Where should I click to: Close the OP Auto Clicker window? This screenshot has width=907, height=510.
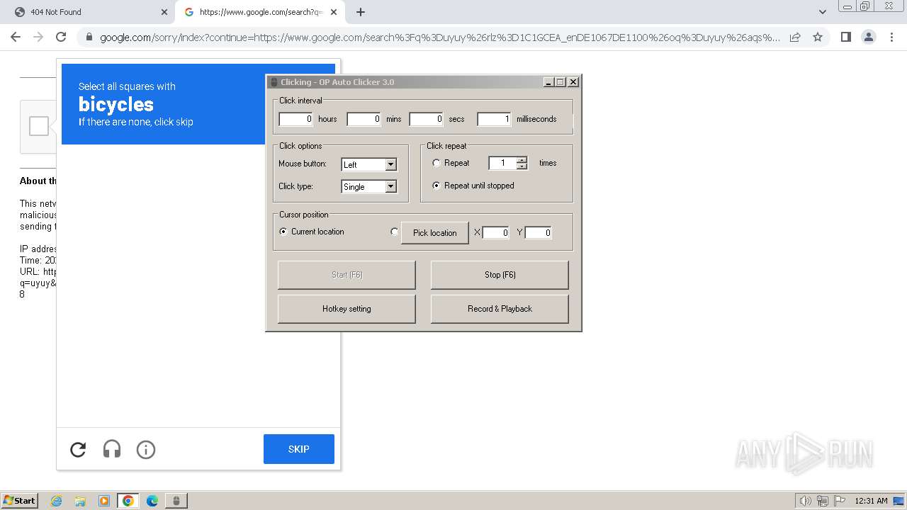click(573, 82)
